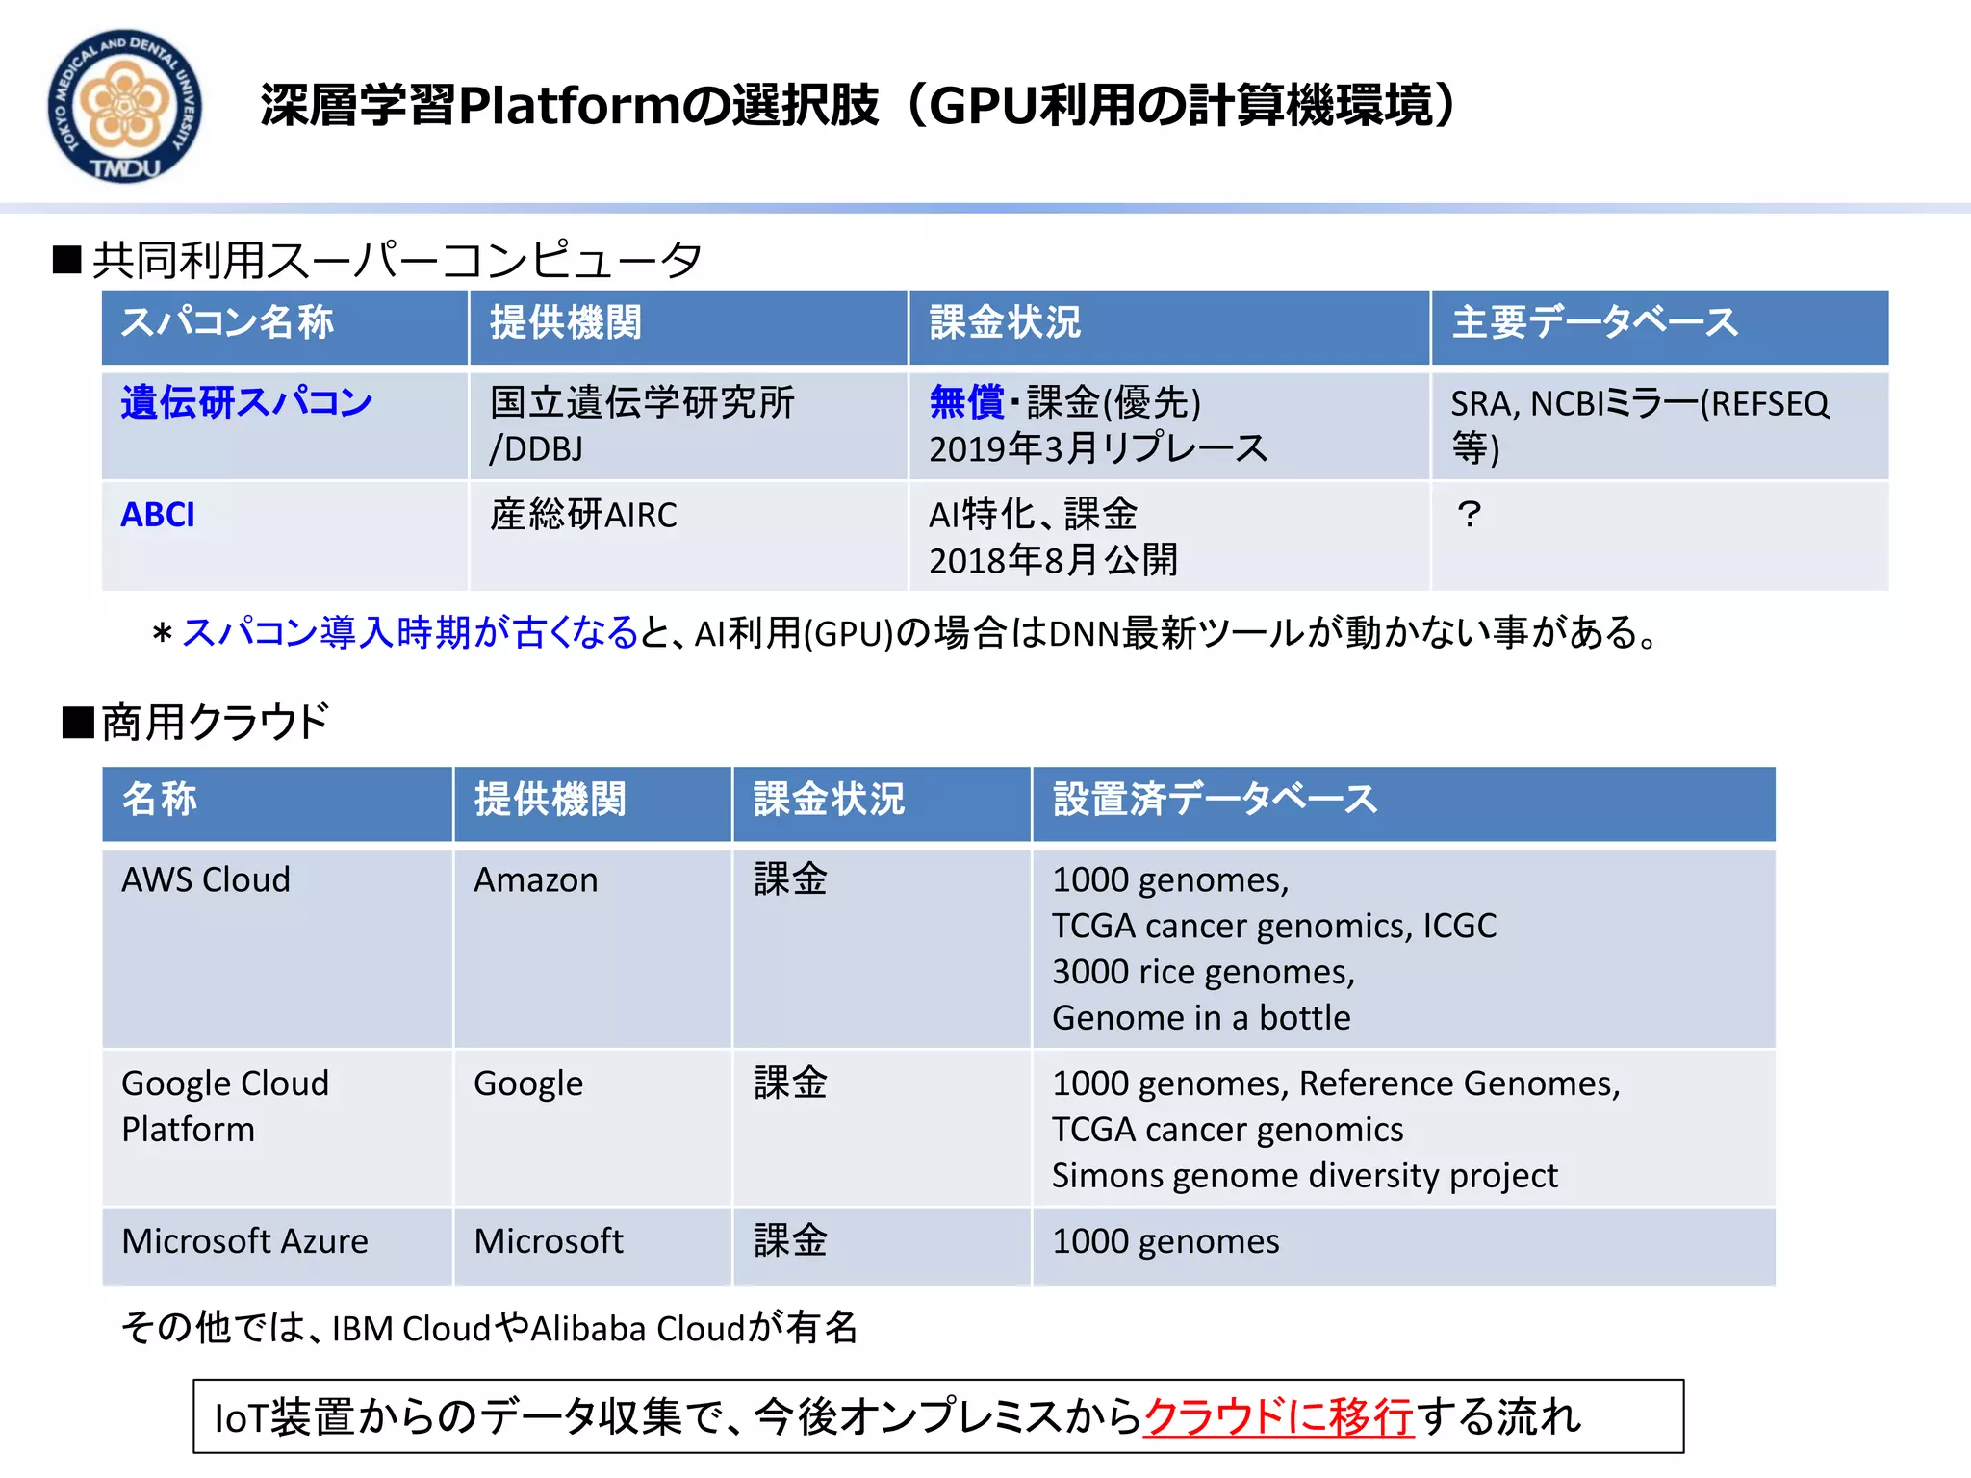This screenshot has width=1971, height=1478.
Task: Select the 'Google Cloud Platform' cell
Action: coord(277,1128)
